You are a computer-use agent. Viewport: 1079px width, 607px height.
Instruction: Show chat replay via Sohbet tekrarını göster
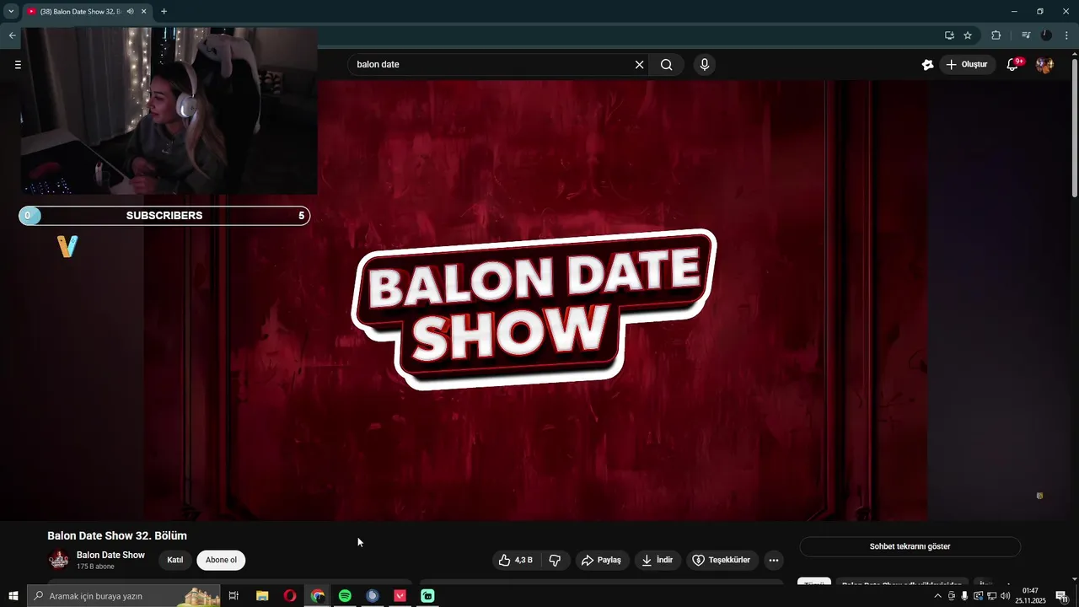point(910,546)
